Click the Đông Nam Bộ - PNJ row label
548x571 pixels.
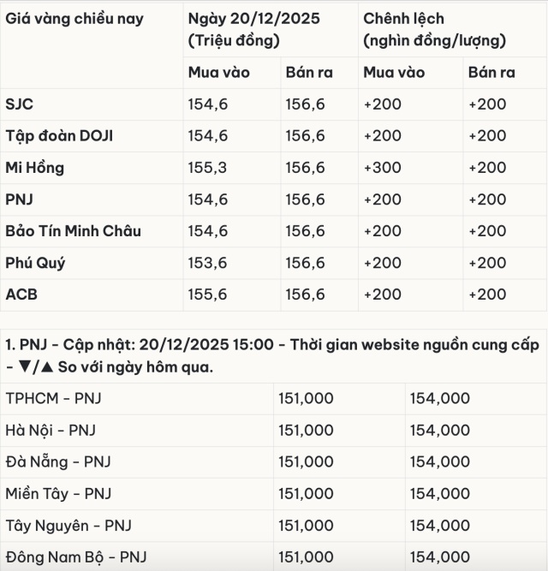[74, 556]
